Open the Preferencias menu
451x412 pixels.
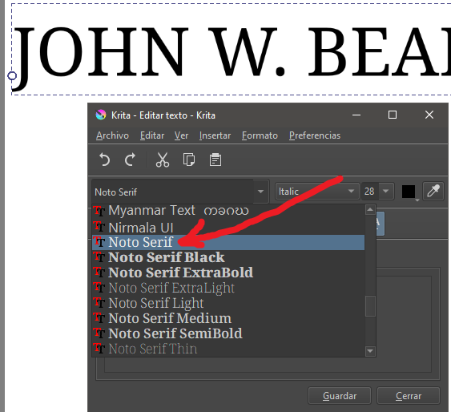[315, 135]
